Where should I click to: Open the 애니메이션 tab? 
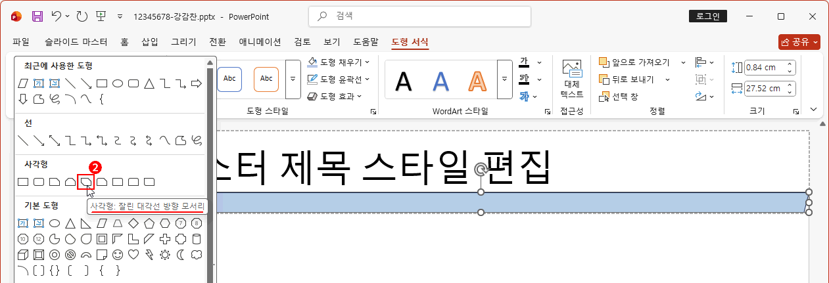[260, 42]
